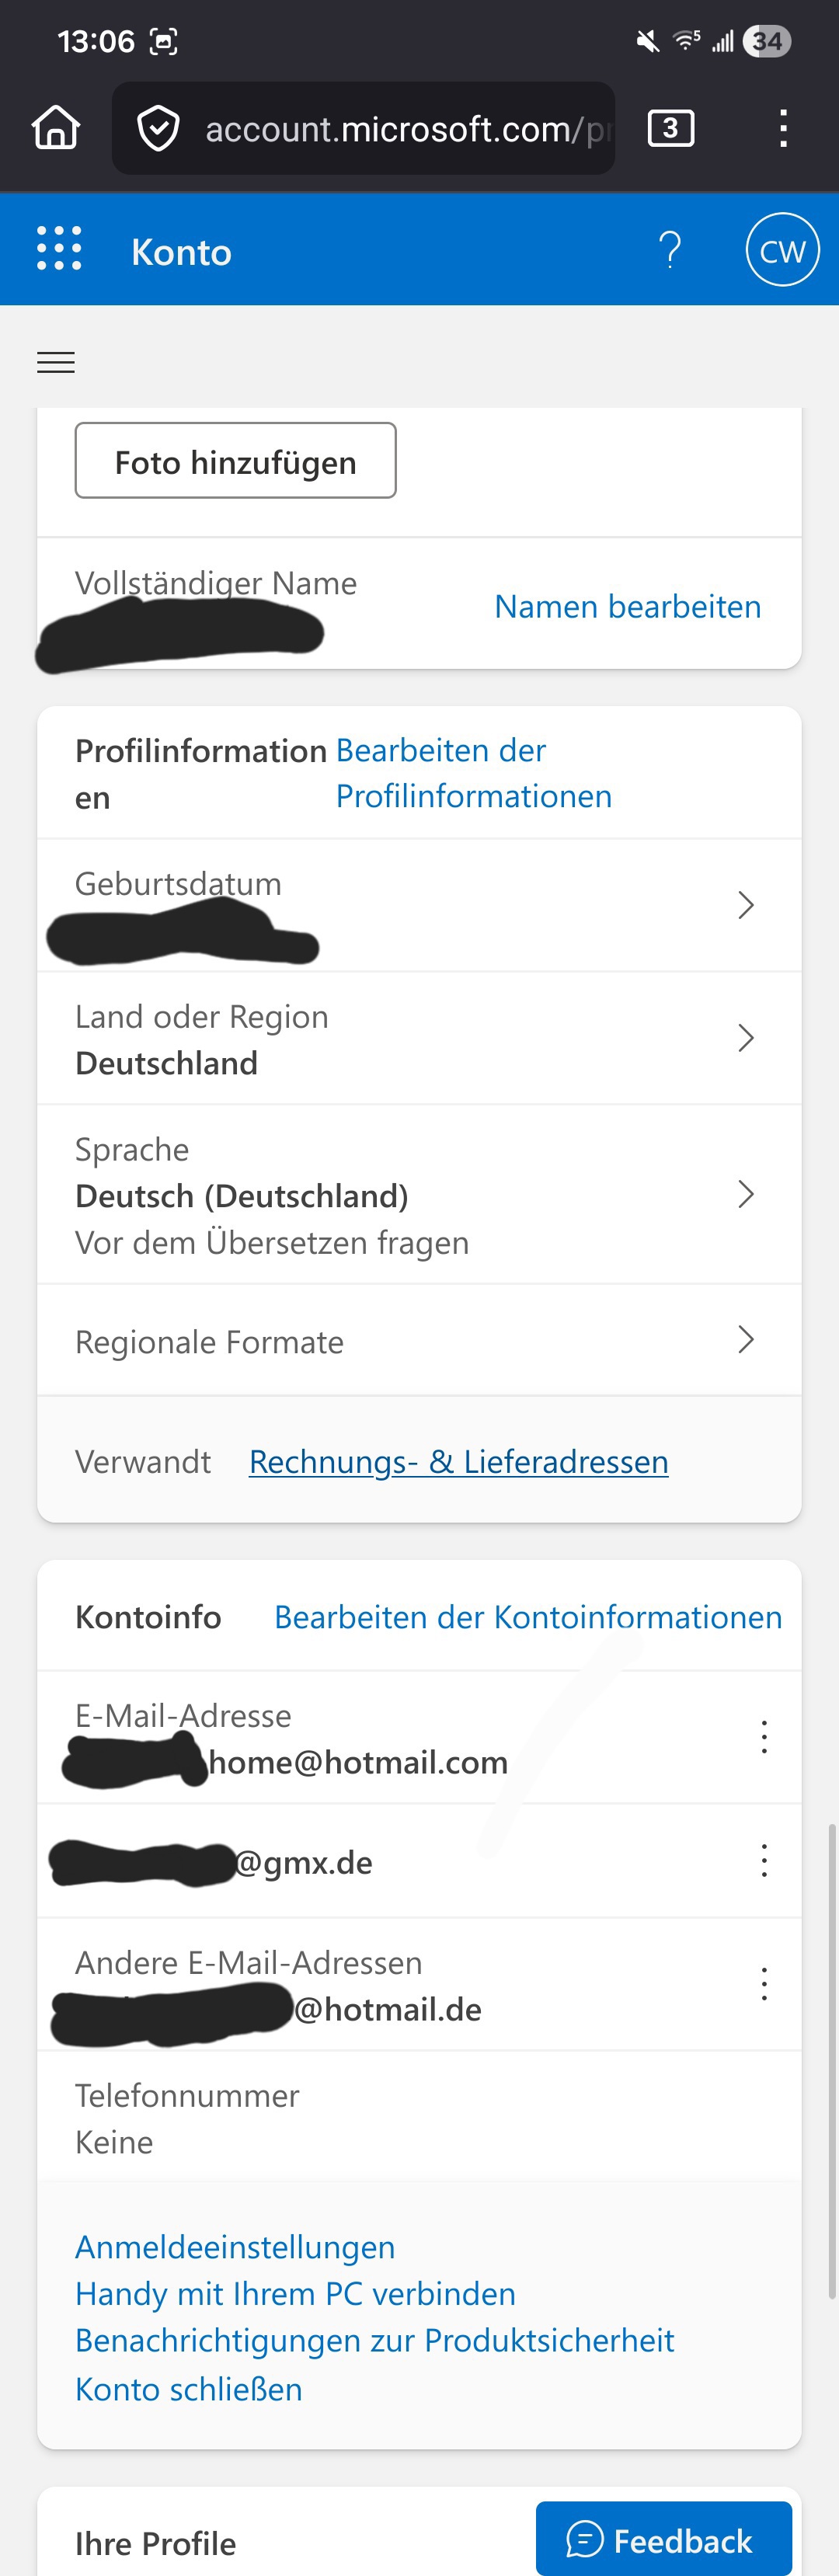This screenshot has width=839, height=2576.
Task: Open the browser three-dot overflow menu
Action: click(x=782, y=128)
